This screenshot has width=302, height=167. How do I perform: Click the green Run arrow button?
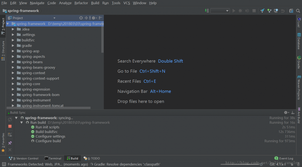234,11
